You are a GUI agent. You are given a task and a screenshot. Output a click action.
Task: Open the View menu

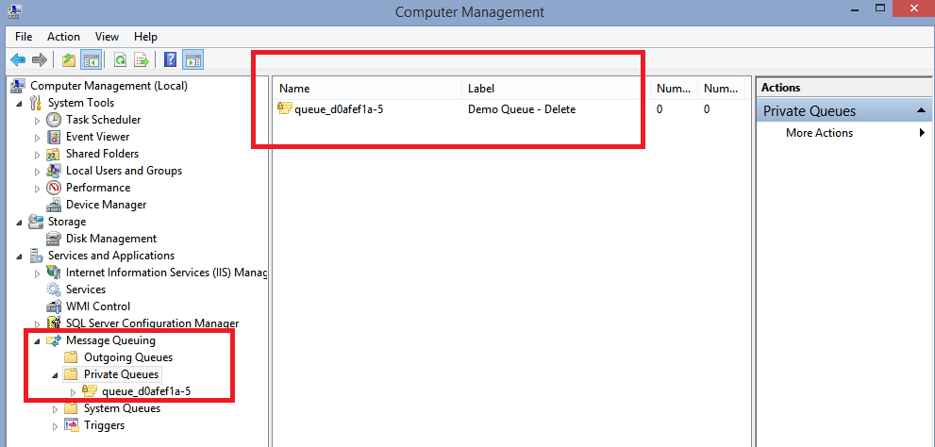(x=107, y=37)
